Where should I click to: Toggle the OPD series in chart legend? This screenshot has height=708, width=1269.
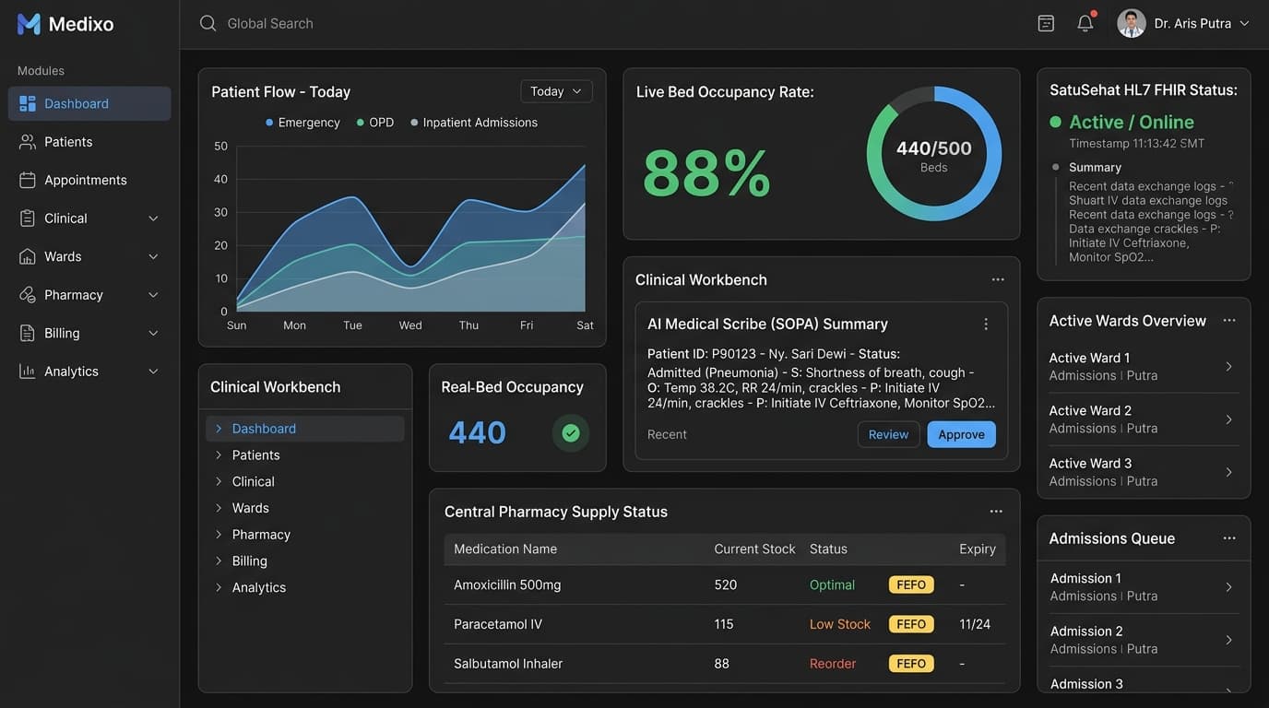pyautogui.click(x=375, y=123)
